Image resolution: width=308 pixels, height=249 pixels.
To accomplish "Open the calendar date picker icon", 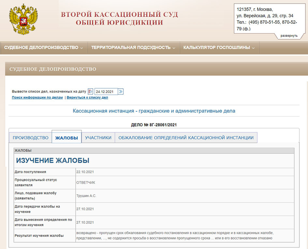I will click(91, 92).
